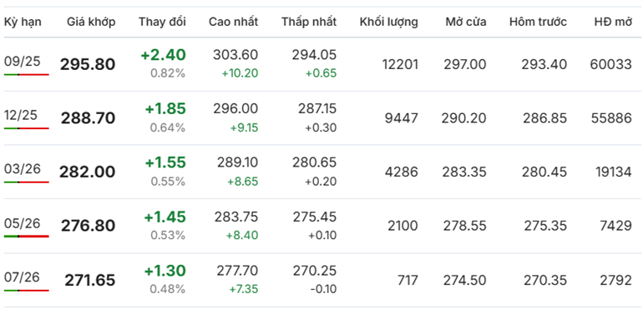Click the Mở cửa column header

[466, 22]
